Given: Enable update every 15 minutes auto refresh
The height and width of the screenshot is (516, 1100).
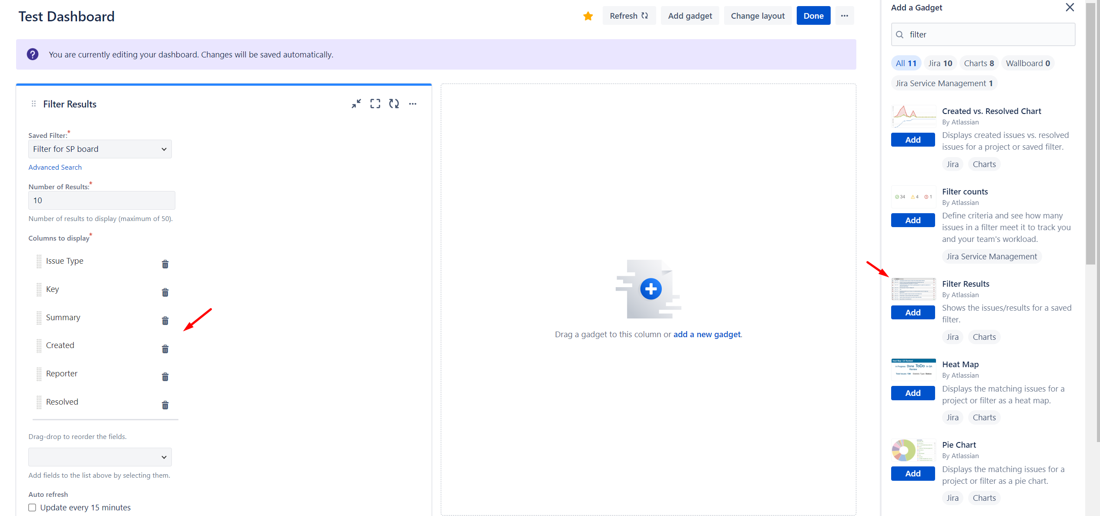Looking at the screenshot, I should pyautogui.click(x=32, y=507).
